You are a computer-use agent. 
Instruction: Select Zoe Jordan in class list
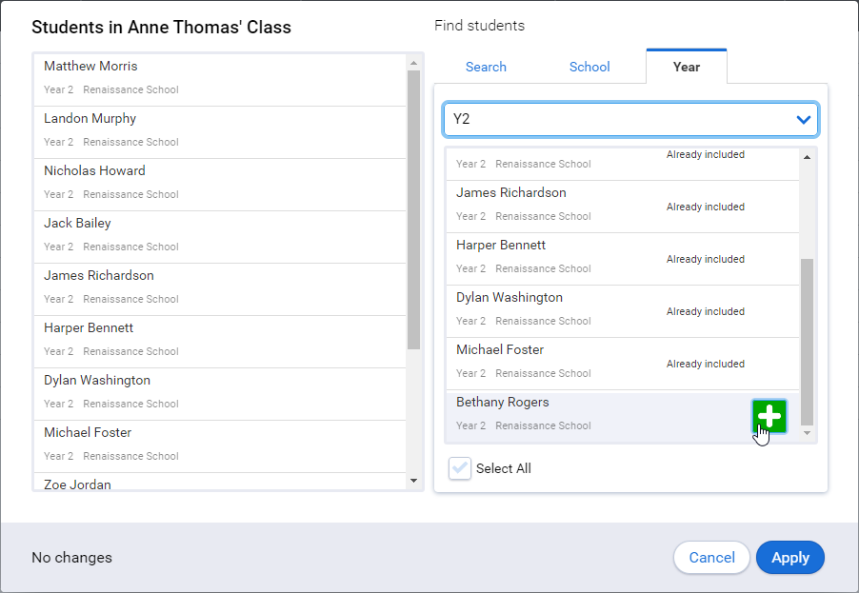click(220, 482)
